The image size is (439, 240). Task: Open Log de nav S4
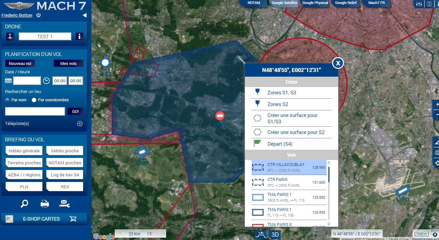65,175
